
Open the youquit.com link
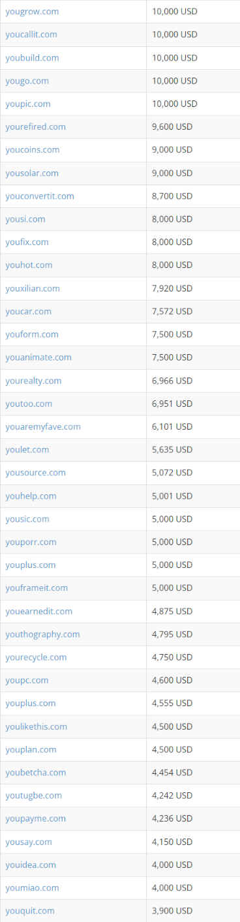pos(30,910)
